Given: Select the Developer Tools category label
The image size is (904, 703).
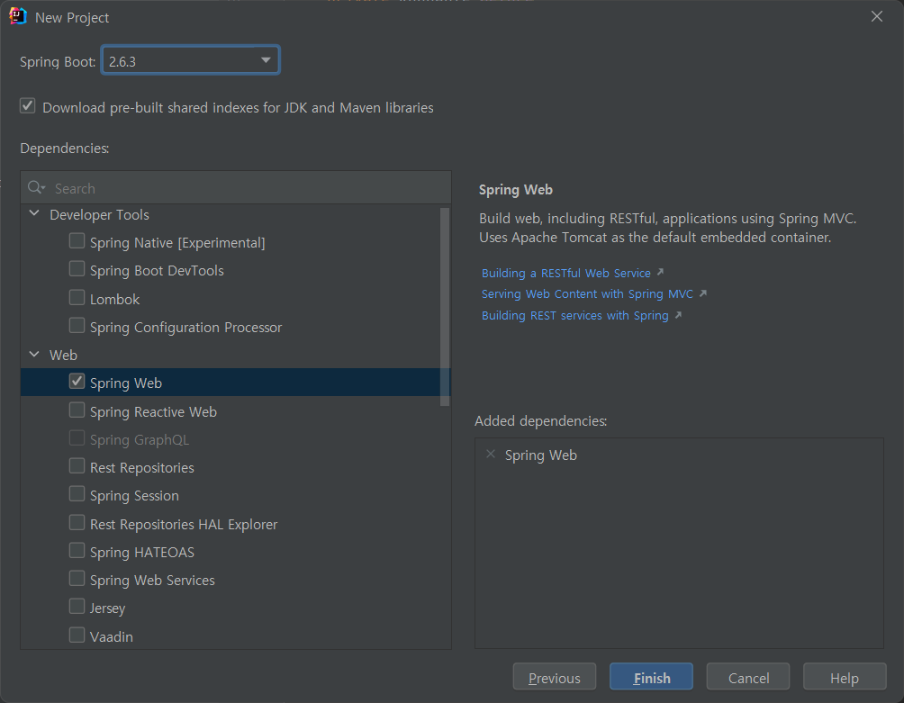Looking at the screenshot, I should 99,215.
